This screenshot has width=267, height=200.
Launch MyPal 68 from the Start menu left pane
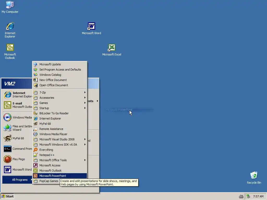click(17, 138)
